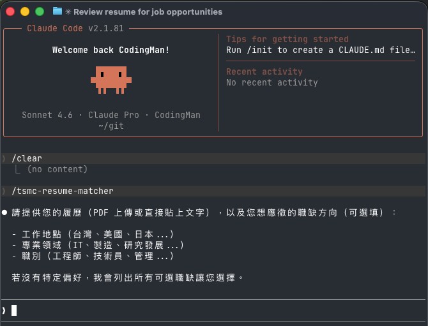
Task: Click the yellow minimize window button
Action: [x=25, y=11]
